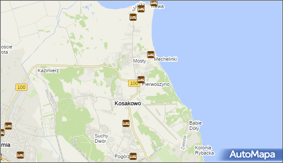Click the Kosakowo town label

pyautogui.click(x=128, y=104)
